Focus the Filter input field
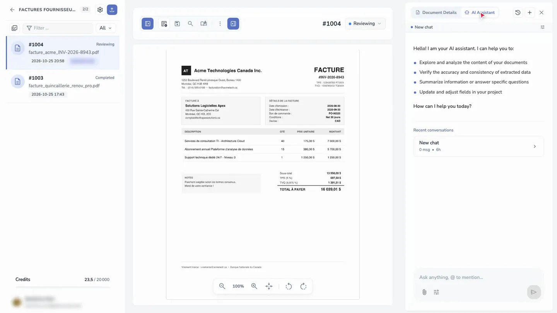The width and height of the screenshot is (557, 313). click(x=58, y=28)
